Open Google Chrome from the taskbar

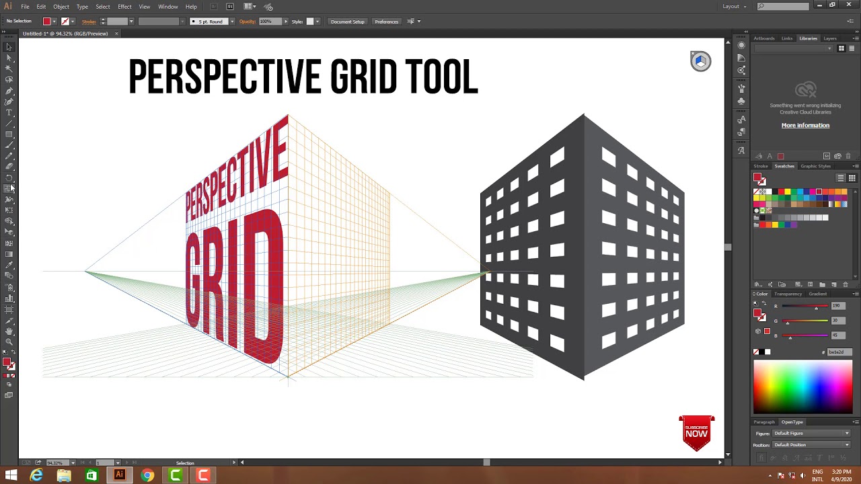[147, 476]
